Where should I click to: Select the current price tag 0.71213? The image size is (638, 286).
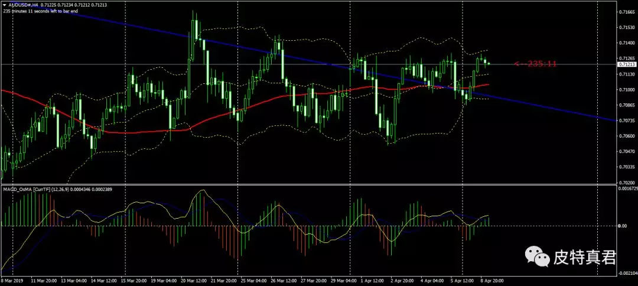(x=625, y=64)
